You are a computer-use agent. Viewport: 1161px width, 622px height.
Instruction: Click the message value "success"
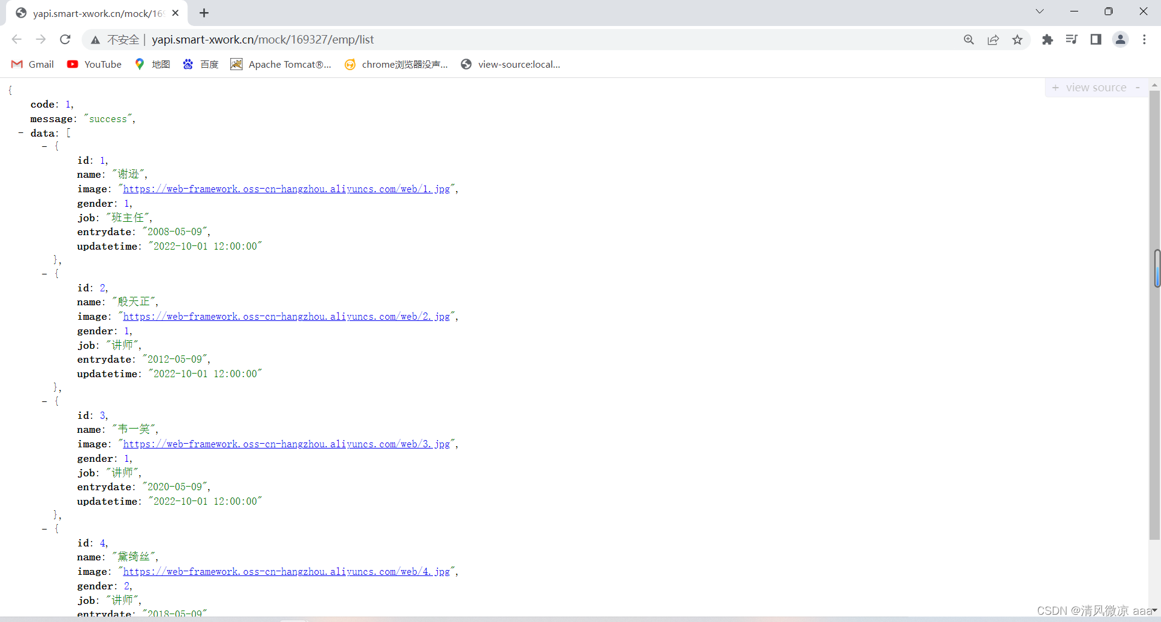[x=108, y=119]
